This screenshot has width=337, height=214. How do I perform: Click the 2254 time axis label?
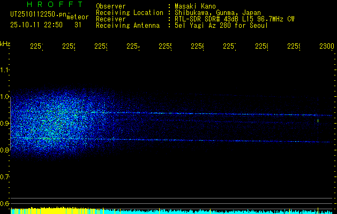point(133,46)
